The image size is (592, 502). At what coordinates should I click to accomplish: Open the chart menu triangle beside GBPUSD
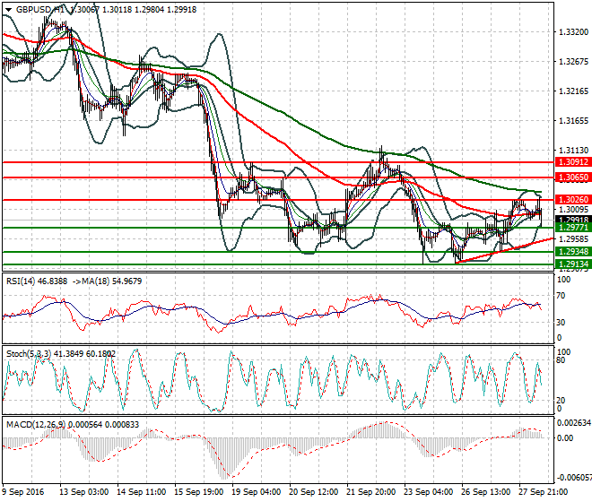8,10
